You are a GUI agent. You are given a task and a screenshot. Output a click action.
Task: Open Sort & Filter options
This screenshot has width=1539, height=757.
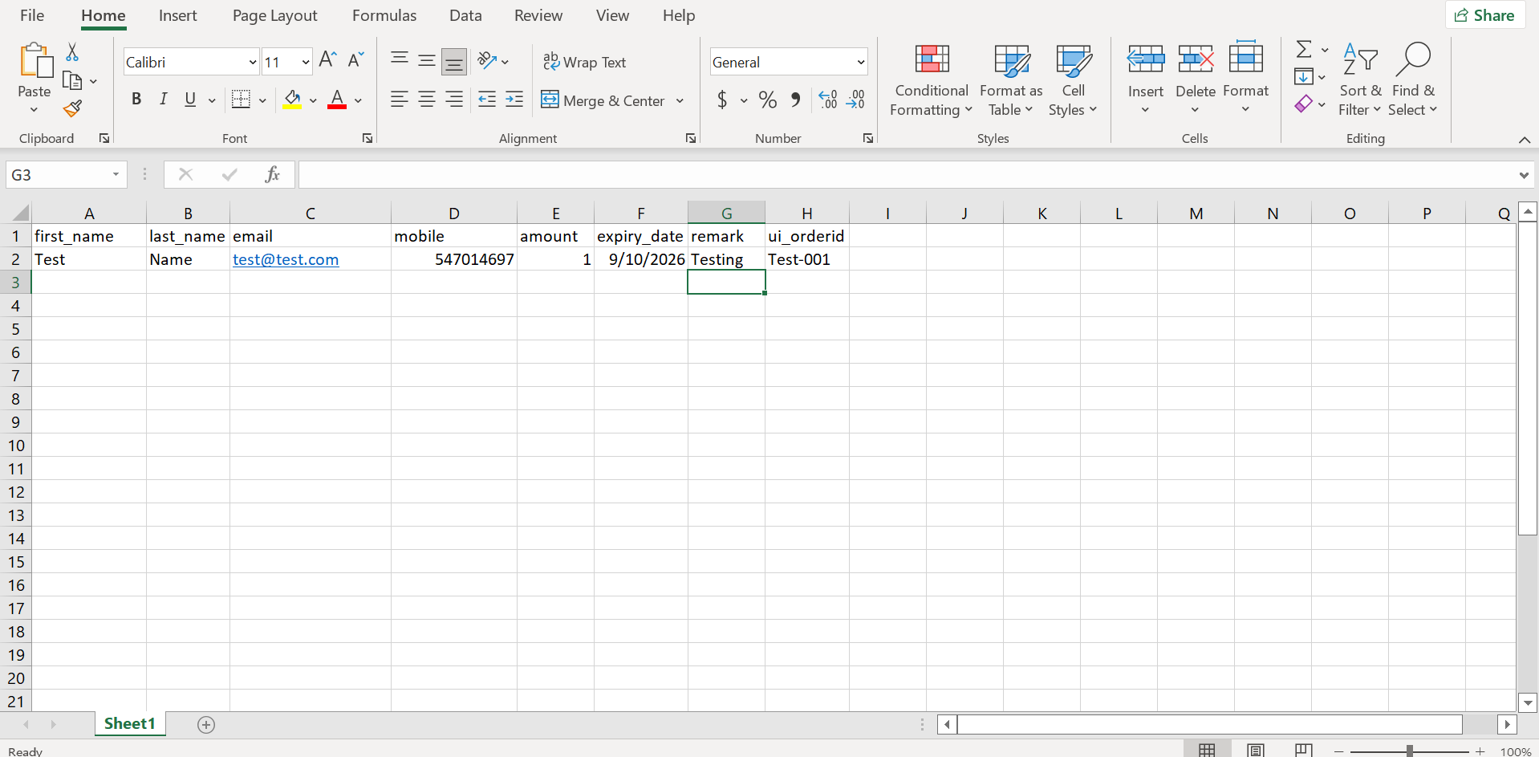click(x=1360, y=80)
